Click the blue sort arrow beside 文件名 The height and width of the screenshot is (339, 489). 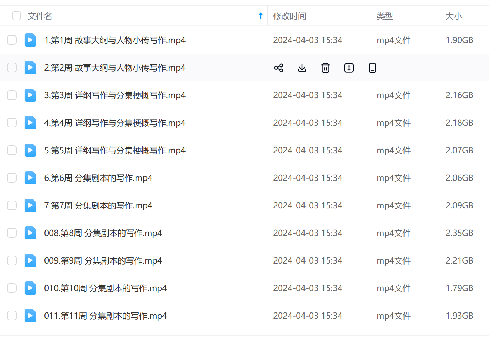(x=261, y=16)
